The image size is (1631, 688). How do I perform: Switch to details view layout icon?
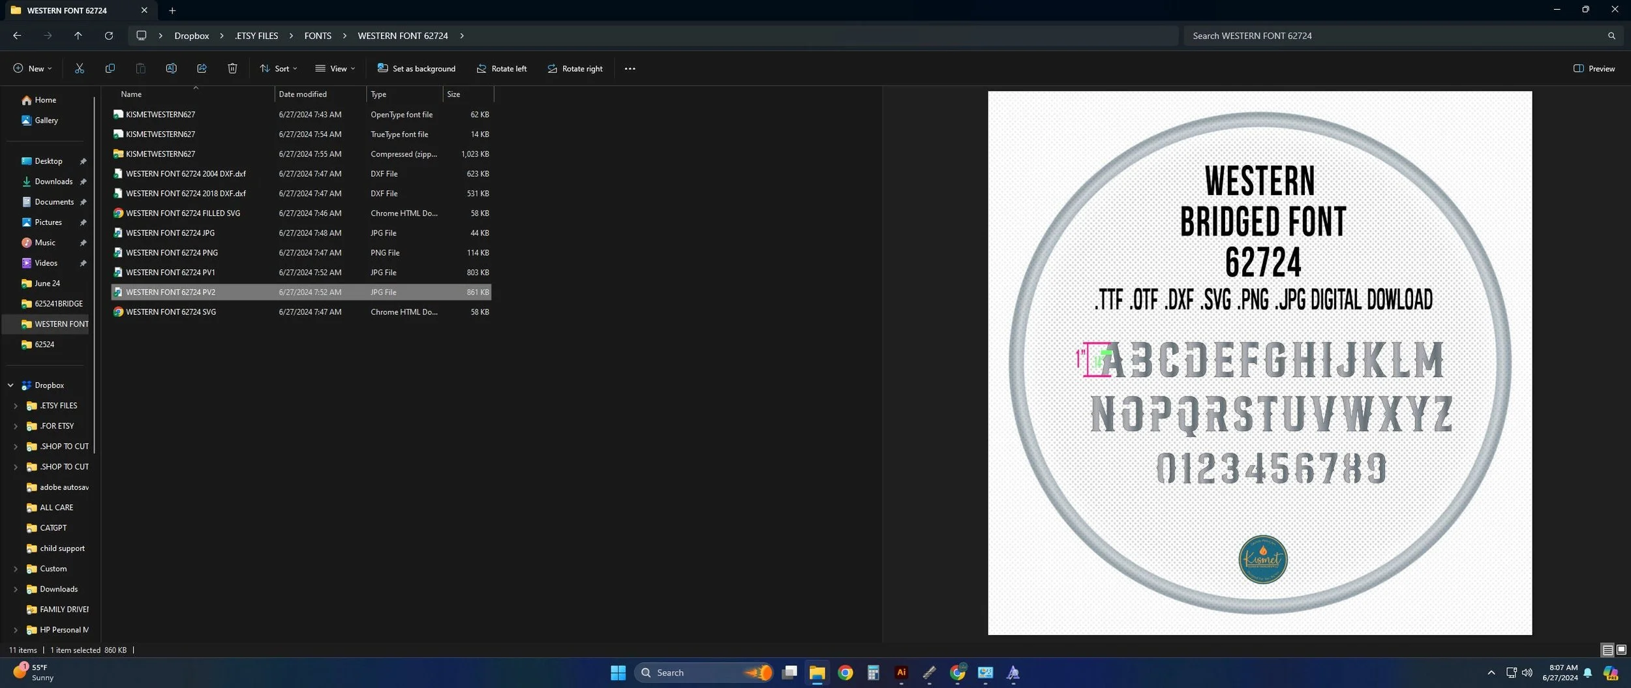click(1608, 650)
